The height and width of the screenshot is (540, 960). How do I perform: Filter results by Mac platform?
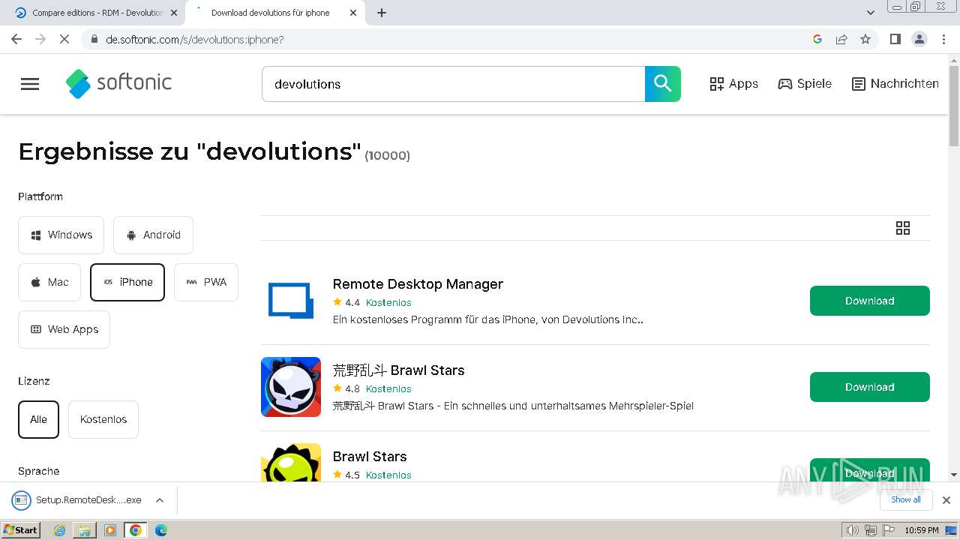(x=49, y=282)
